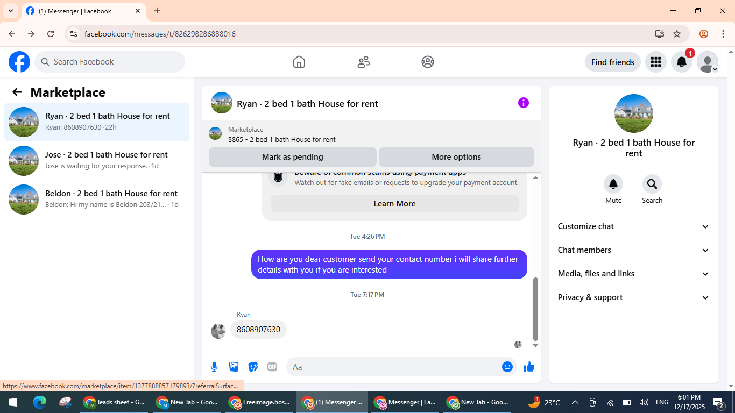
Task: Click the Mute bell icon
Action: [x=613, y=184]
